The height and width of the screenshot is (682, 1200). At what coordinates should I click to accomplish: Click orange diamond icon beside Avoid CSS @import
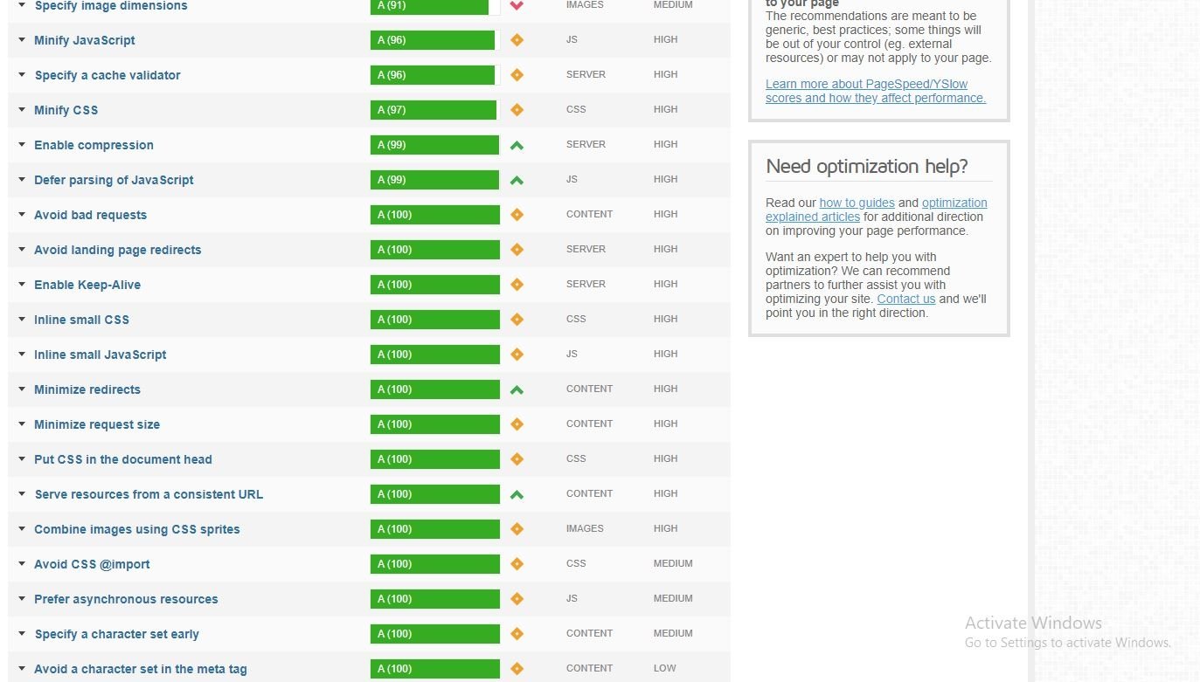[x=517, y=564]
